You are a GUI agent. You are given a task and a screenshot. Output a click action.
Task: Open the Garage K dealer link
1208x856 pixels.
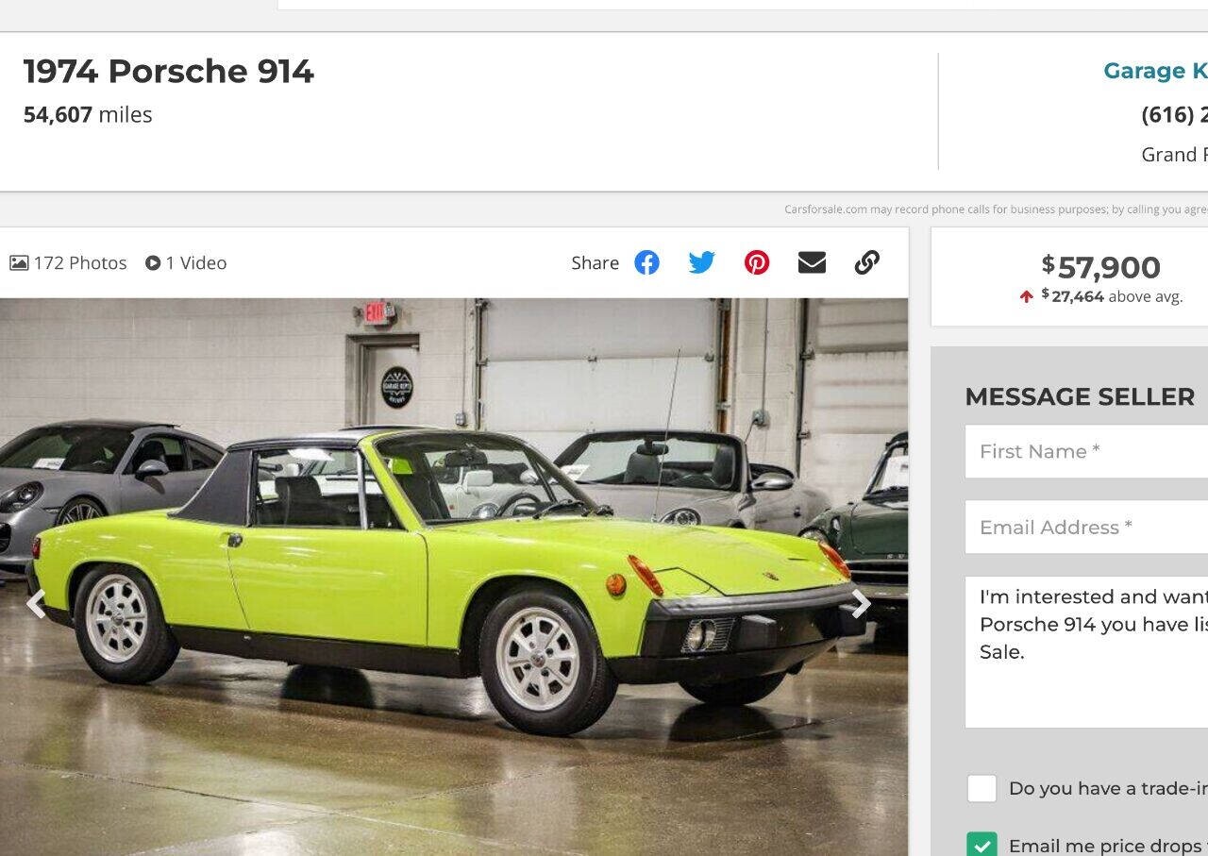pyautogui.click(x=1155, y=71)
